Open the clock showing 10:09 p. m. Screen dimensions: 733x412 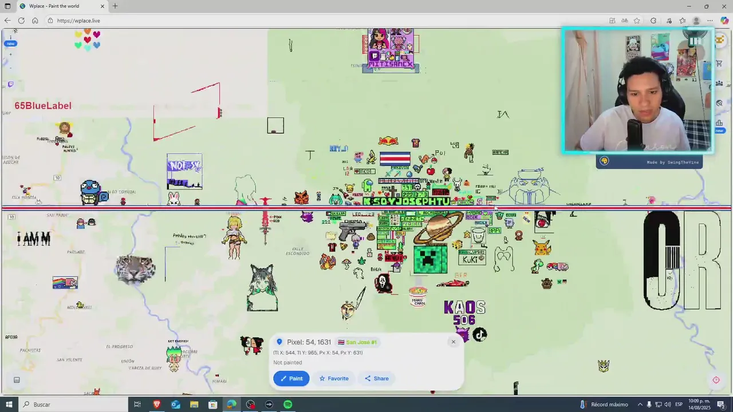point(700,405)
